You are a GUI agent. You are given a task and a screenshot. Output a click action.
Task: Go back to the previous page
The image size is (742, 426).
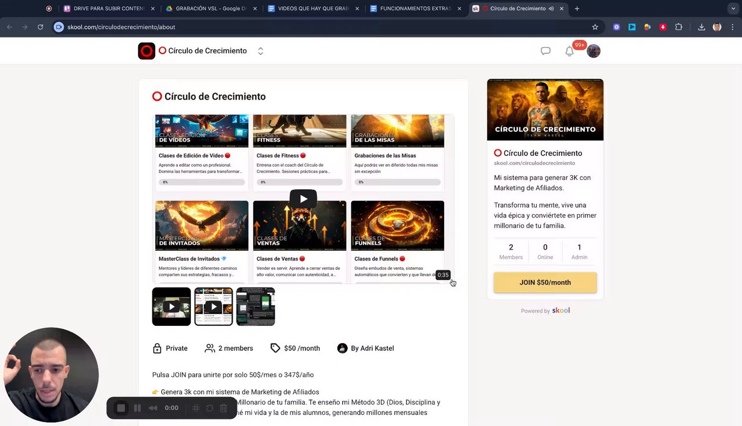tap(9, 27)
